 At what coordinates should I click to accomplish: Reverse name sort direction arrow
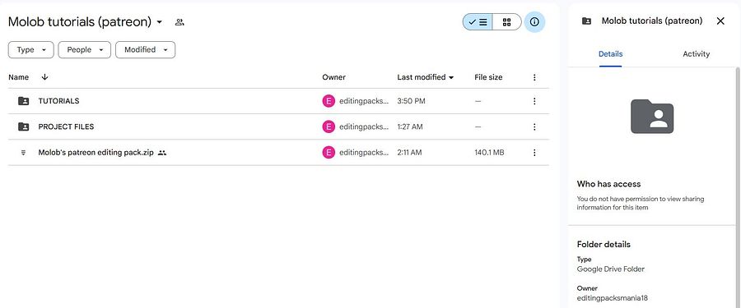[44, 77]
